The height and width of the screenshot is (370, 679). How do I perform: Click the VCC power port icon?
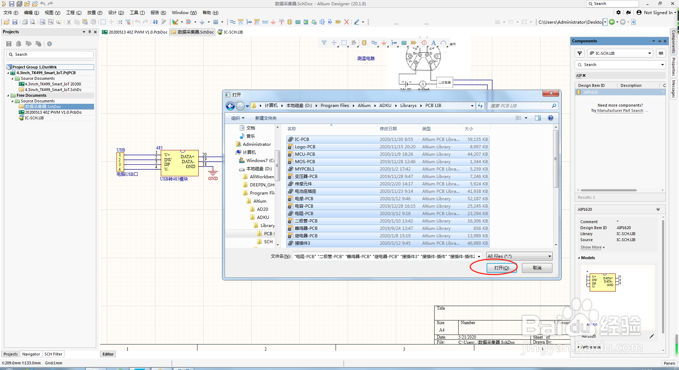click(x=282, y=22)
